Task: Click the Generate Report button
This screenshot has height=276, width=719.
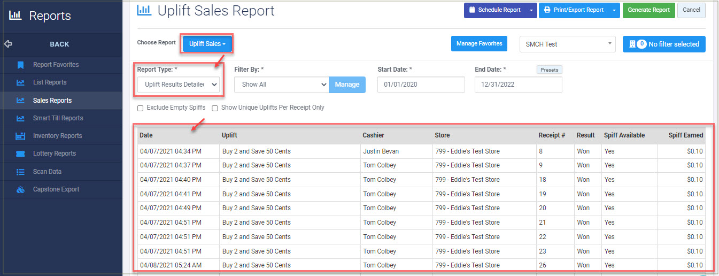Action: point(648,10)
